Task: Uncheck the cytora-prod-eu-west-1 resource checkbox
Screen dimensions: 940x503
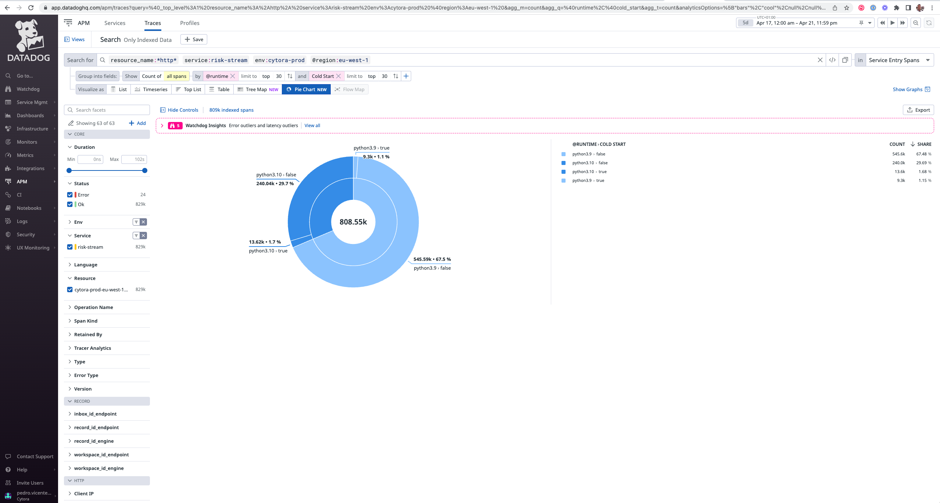Action: [x=70, y=290]
